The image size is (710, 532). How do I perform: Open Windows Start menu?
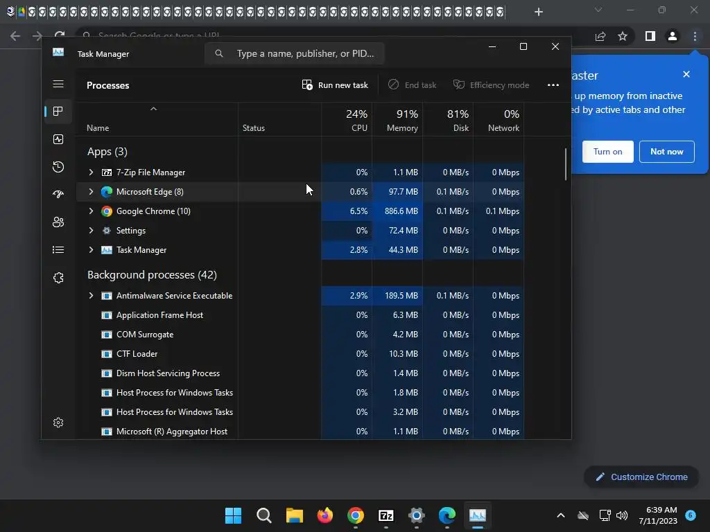point(233,515)
